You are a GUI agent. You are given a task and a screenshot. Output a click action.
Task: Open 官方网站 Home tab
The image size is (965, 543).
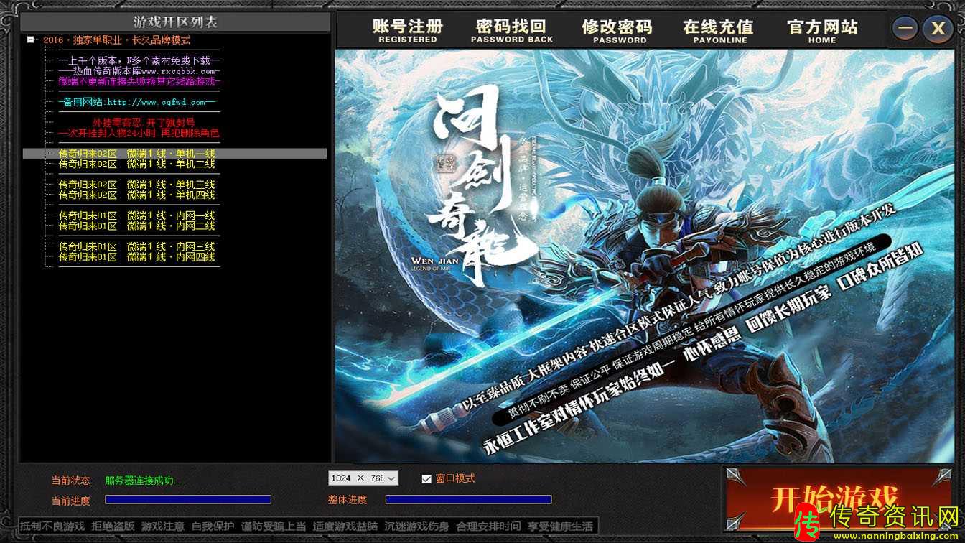(x=822, y=31)
